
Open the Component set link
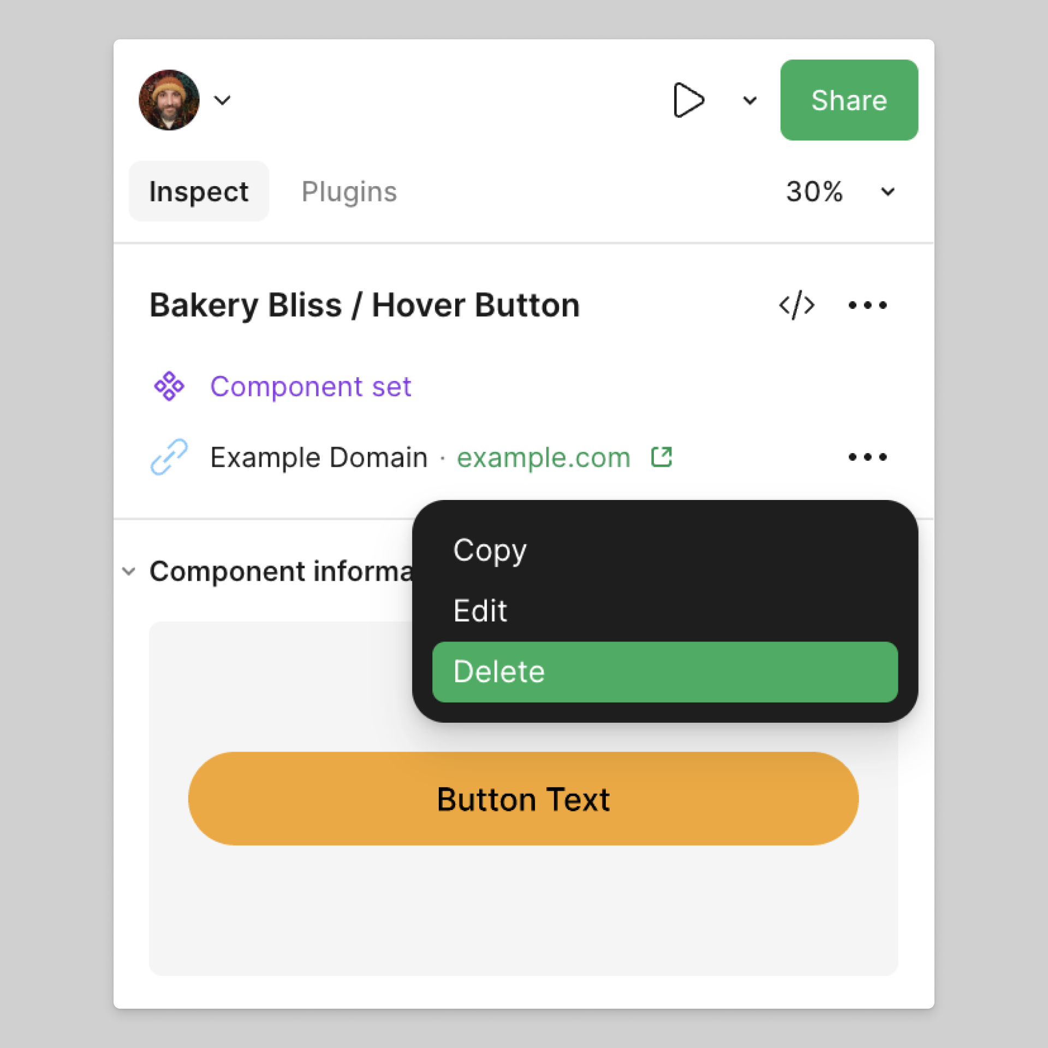pos(311,386)
